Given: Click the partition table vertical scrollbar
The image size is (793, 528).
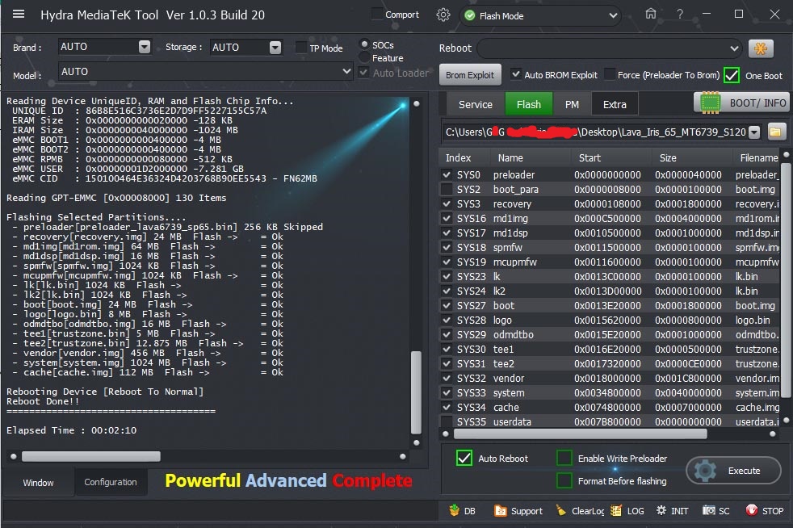Looking at the screenshot, I should point(786,281).
